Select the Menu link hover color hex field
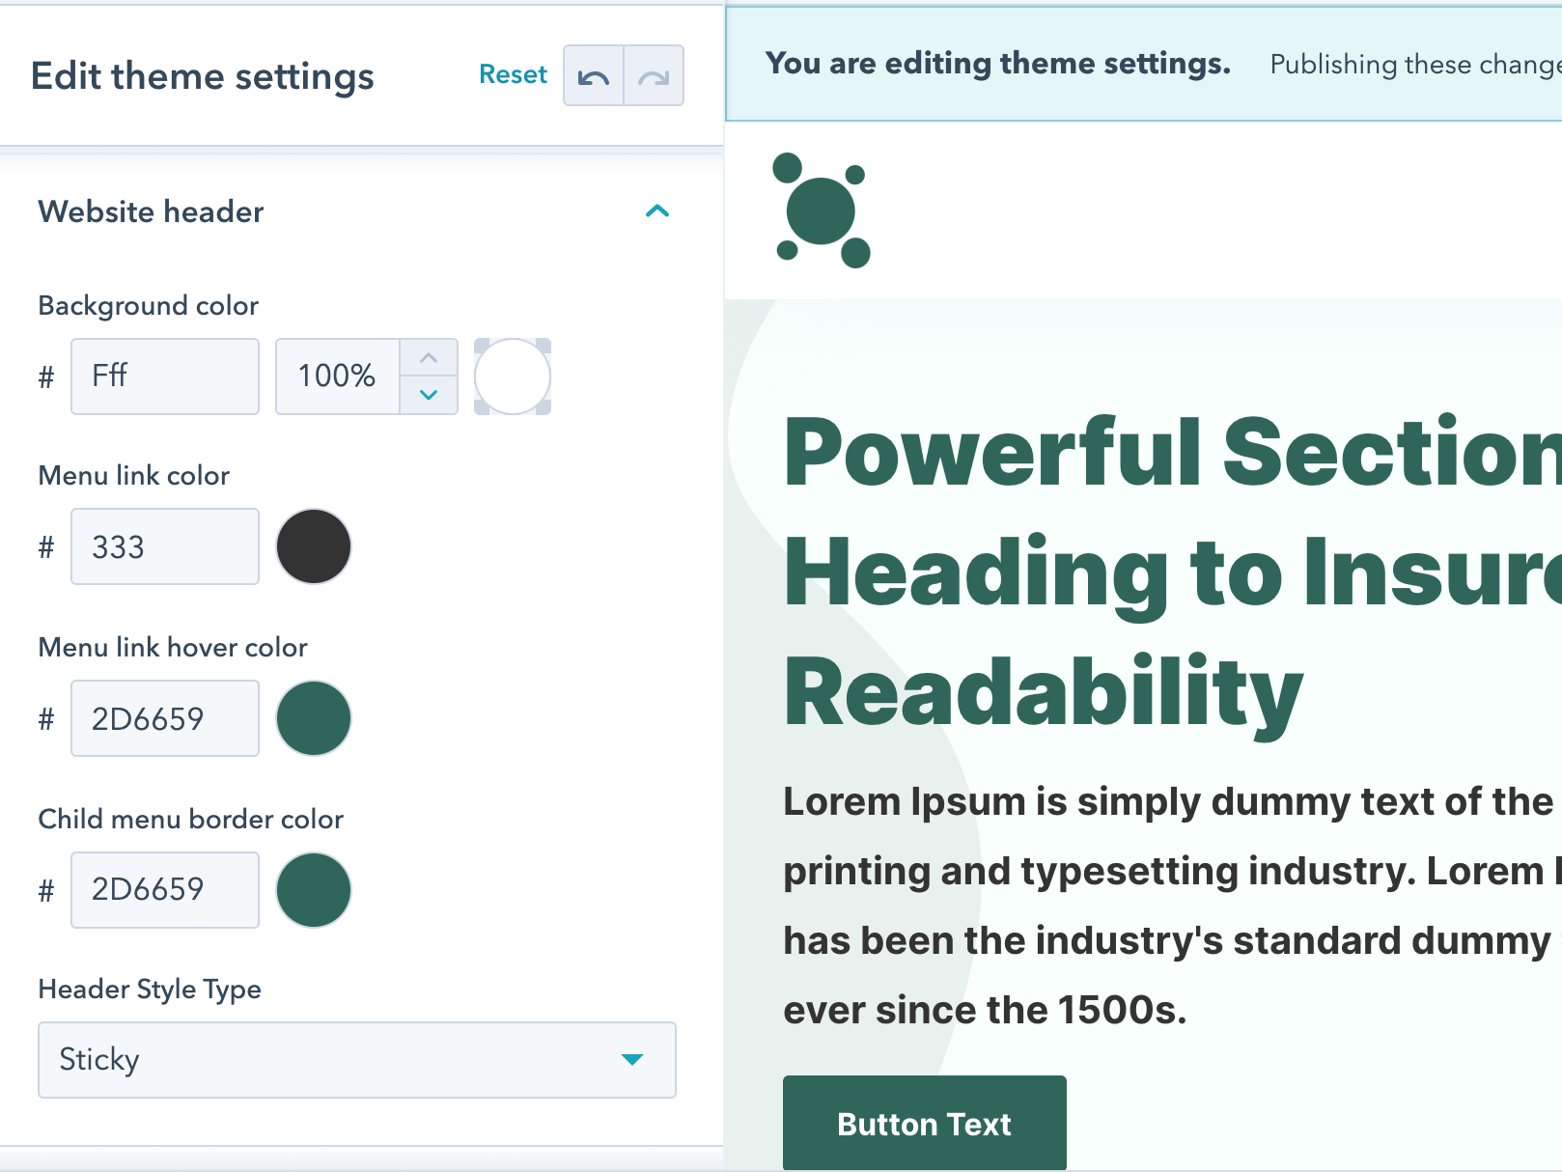1562x1172 pixels. point(165,718)
